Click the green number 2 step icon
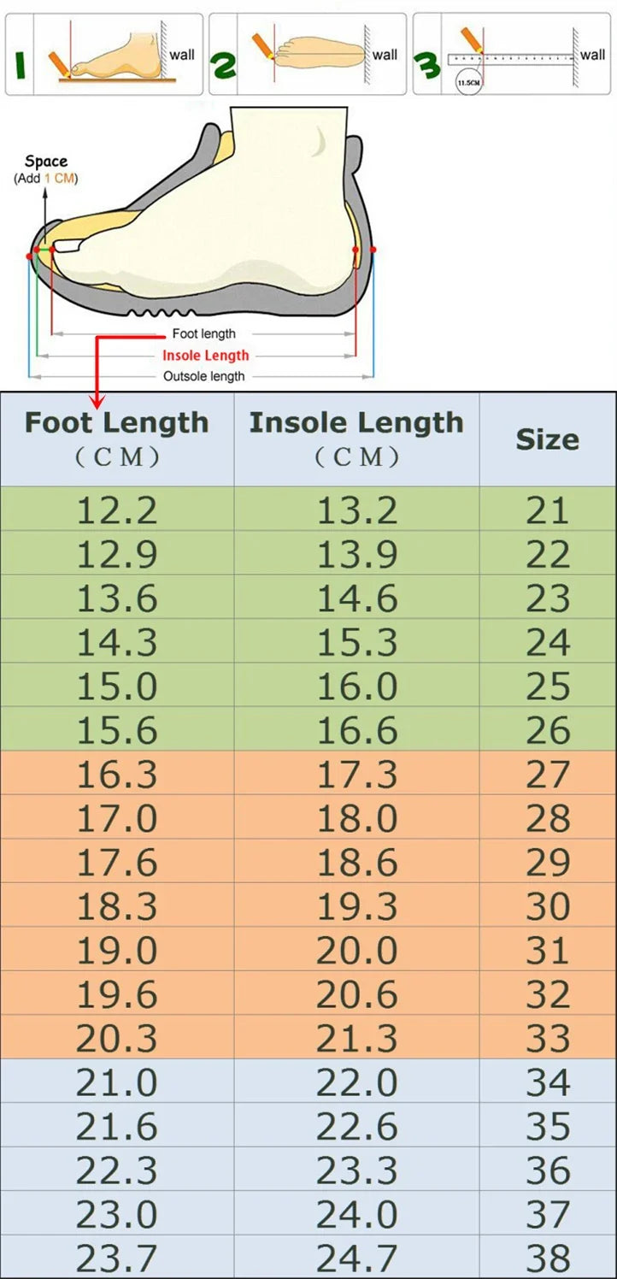 click(x=225, y=63)
